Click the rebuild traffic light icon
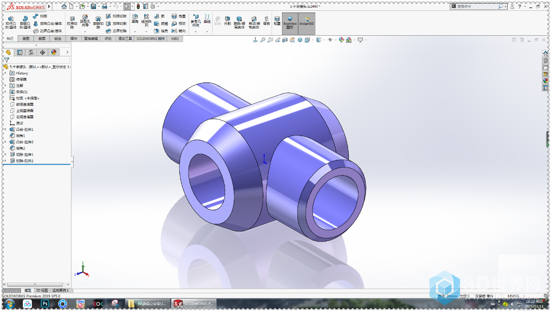 tap(138, 6)
